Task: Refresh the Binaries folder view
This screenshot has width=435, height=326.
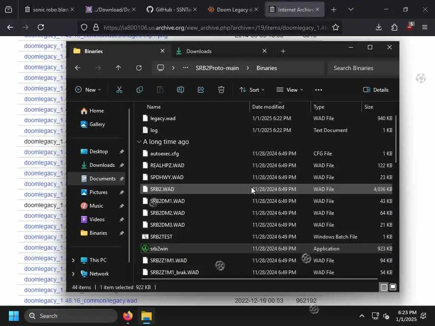Action: [x=139, y=68]
